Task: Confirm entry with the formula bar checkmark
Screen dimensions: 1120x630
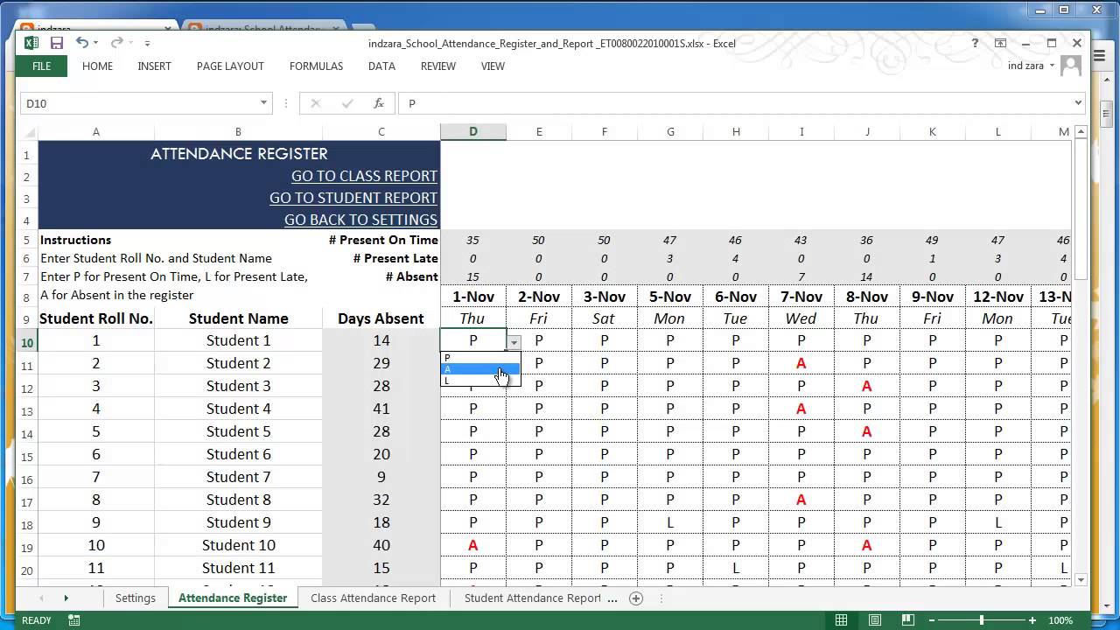Action: [x=347, y=103]
